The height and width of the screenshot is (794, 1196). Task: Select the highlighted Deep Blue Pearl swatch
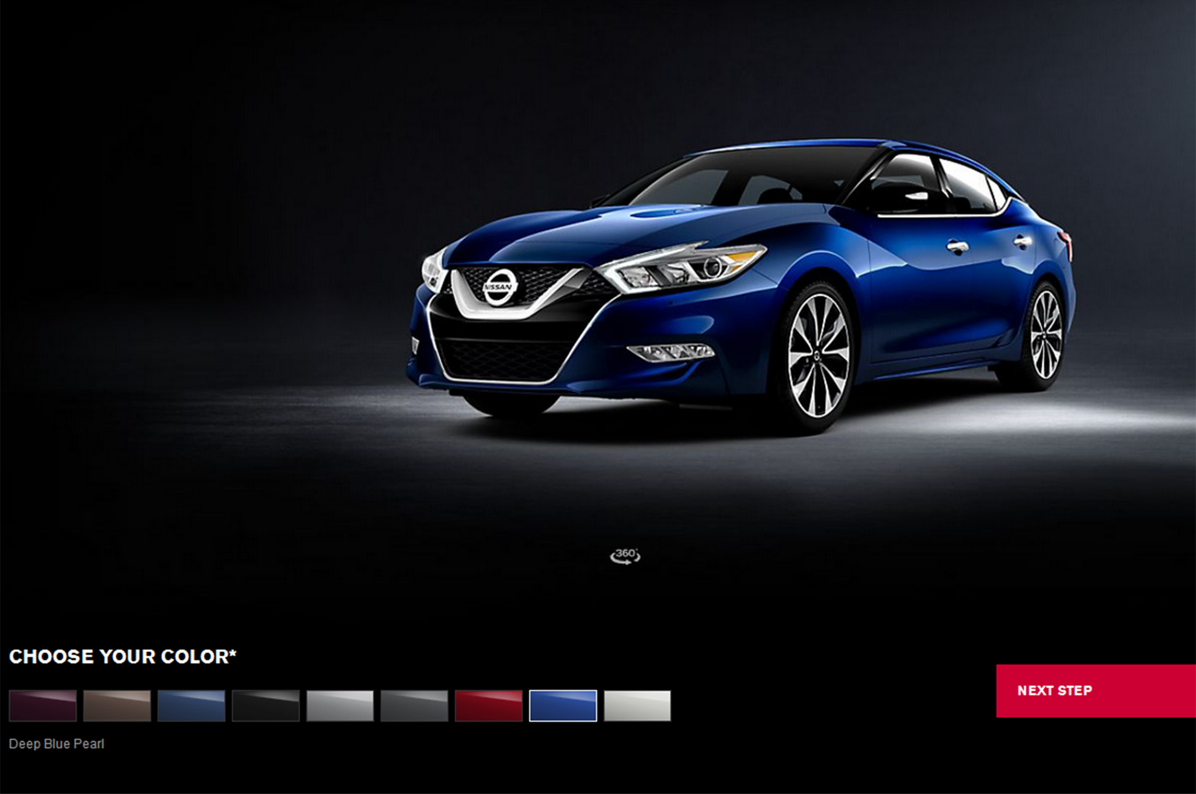point(563,706)
